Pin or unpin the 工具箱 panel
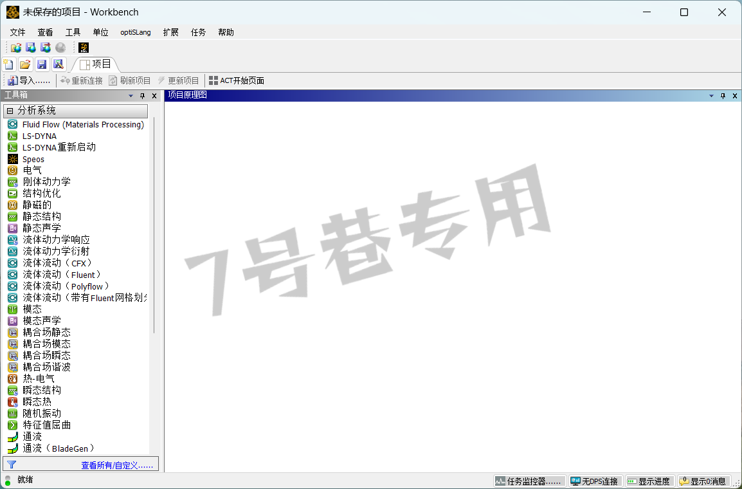The image size is (742, 489). click(x=143, y=96)
